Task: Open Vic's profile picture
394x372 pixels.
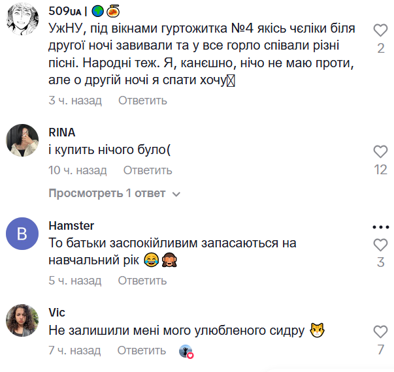Action: [22, 320]
